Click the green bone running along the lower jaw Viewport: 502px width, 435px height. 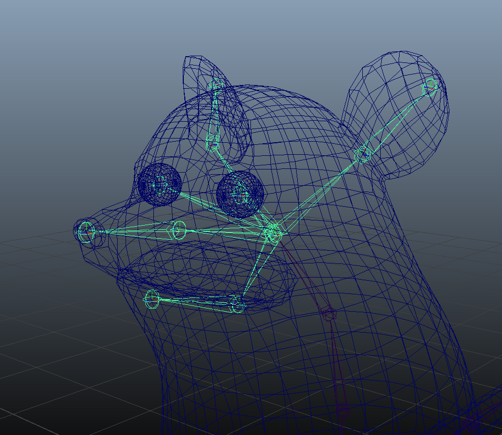pyautogui.click(x=194, y=301)
